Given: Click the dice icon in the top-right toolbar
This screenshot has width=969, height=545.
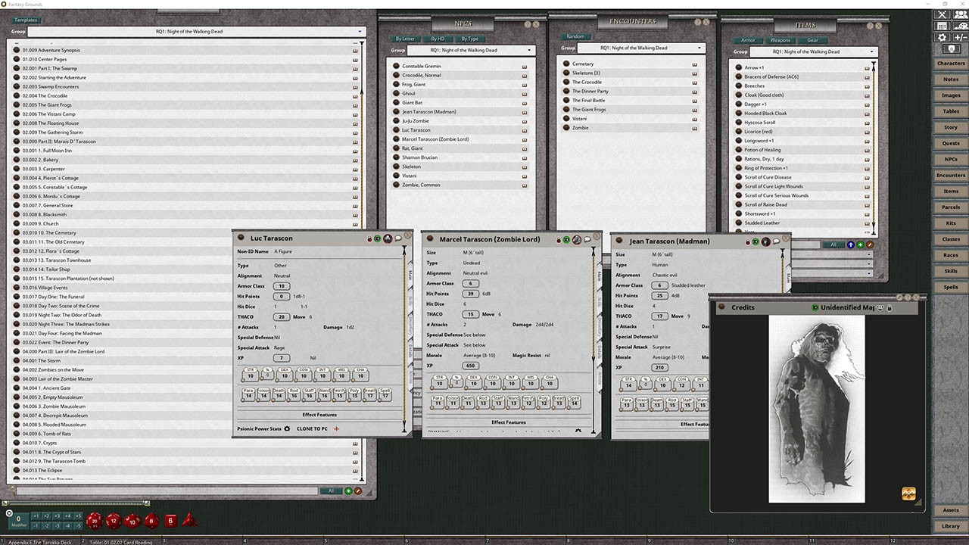Looking at the screenshot, I should pos(960,26).
